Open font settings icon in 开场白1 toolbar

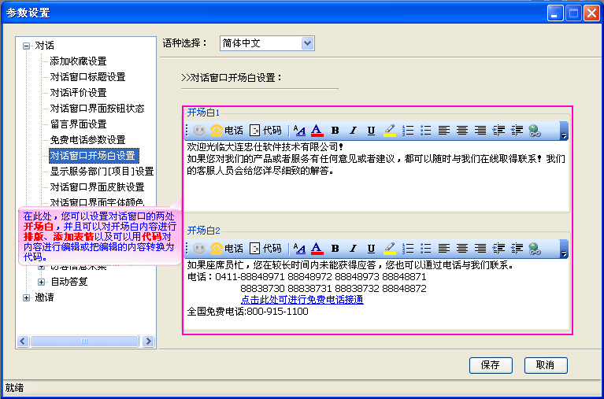pyautogui.click(x=299, y=130)
